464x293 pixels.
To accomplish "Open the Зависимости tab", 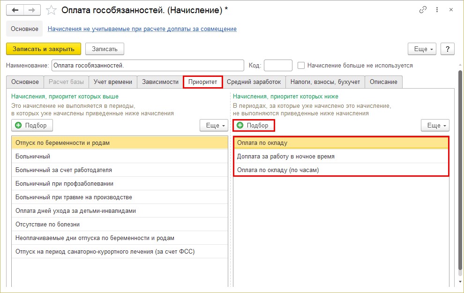I will pyautogui.click(x=160, y=82).
